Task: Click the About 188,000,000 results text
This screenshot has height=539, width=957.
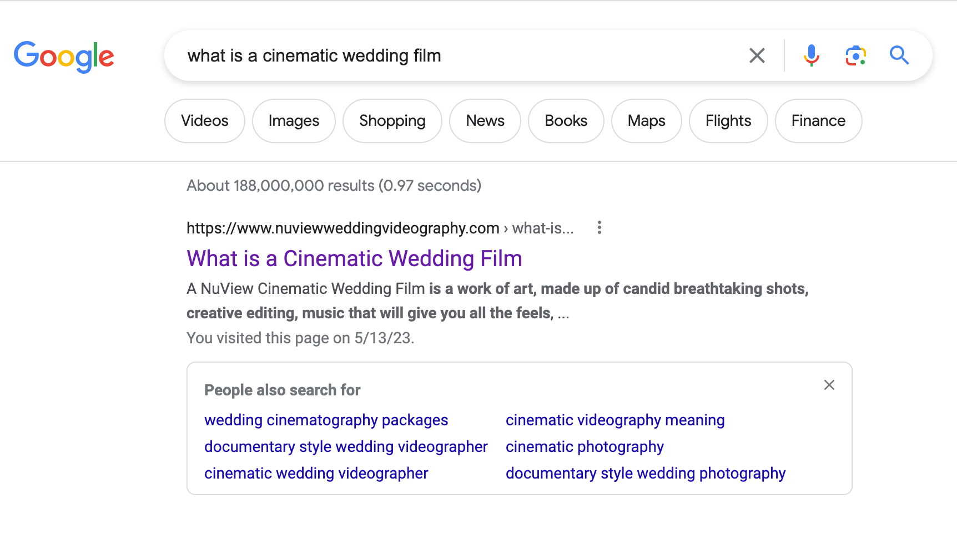Action: pos(334,186)
